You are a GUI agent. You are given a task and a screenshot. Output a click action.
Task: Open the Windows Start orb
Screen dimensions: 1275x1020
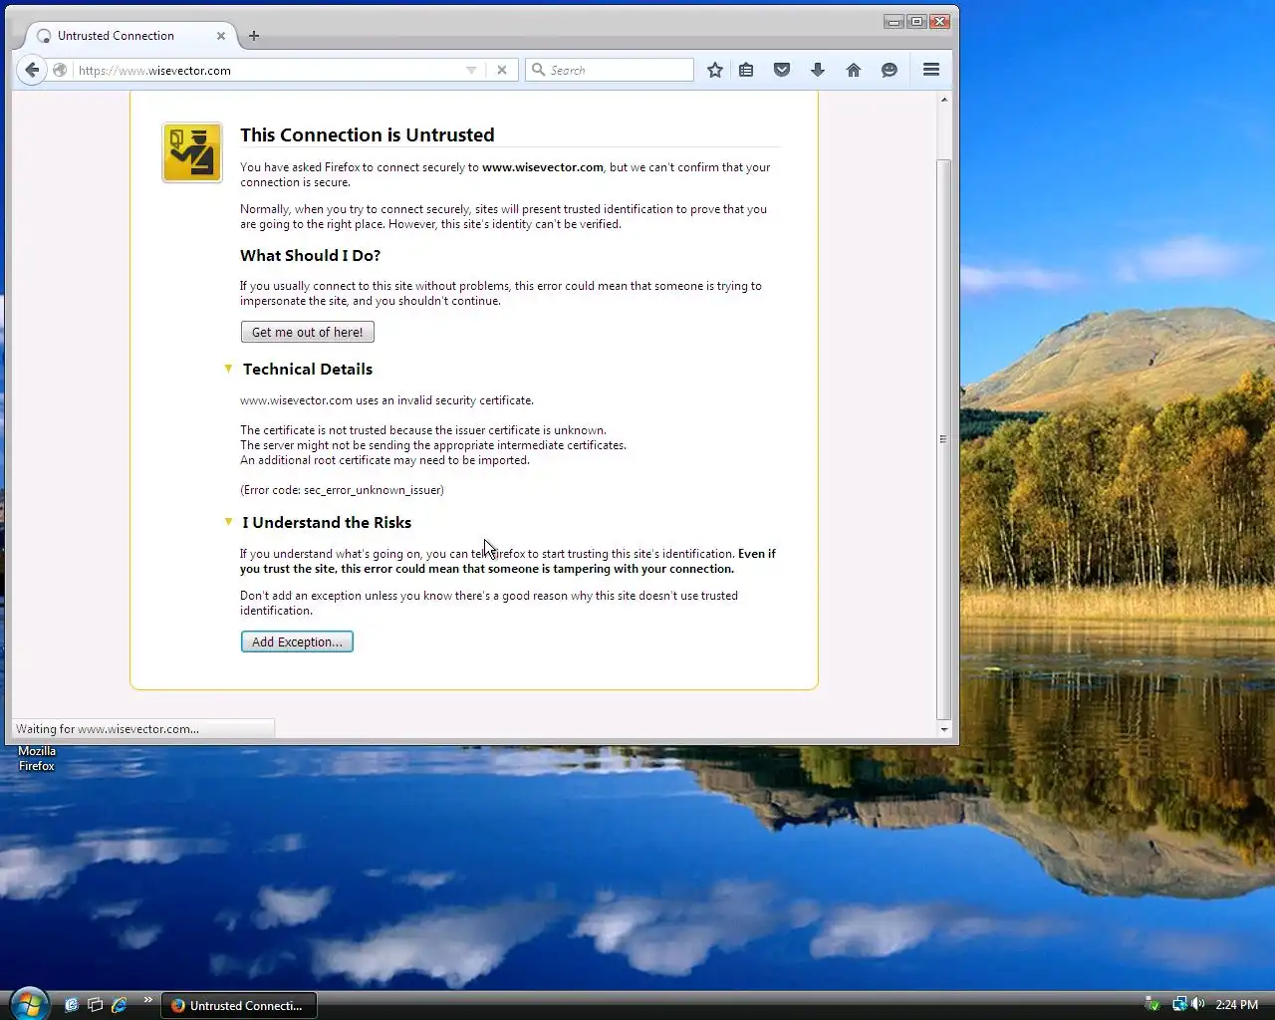(29, 1003)
